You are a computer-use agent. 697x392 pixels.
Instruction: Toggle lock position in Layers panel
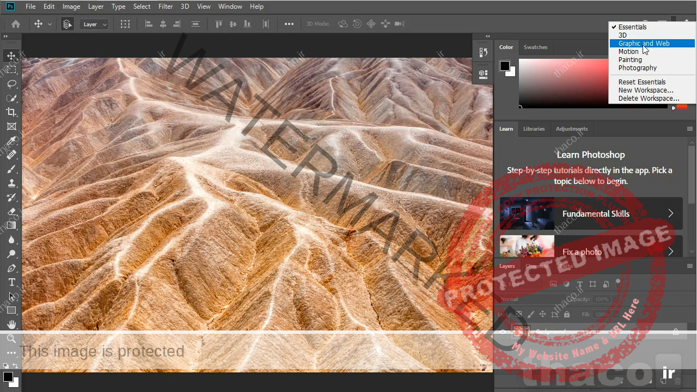click(542, 314)
